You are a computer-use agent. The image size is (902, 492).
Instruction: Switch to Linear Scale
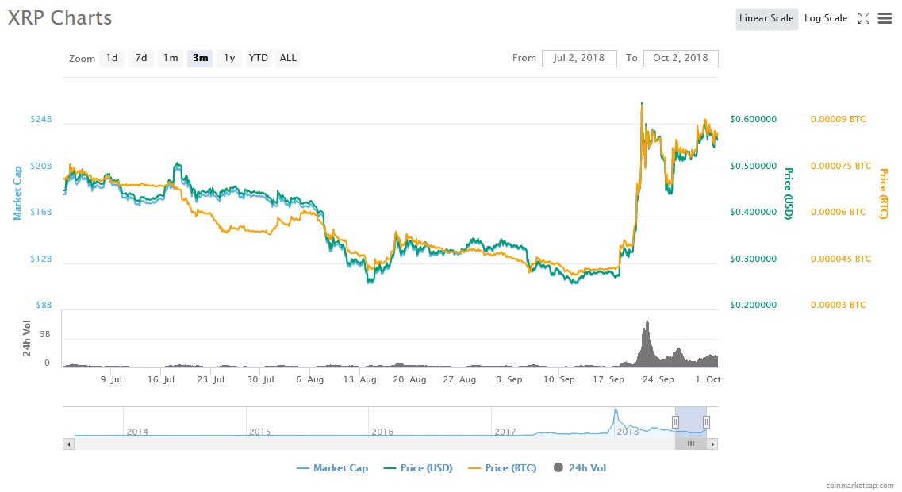point(766,18)
